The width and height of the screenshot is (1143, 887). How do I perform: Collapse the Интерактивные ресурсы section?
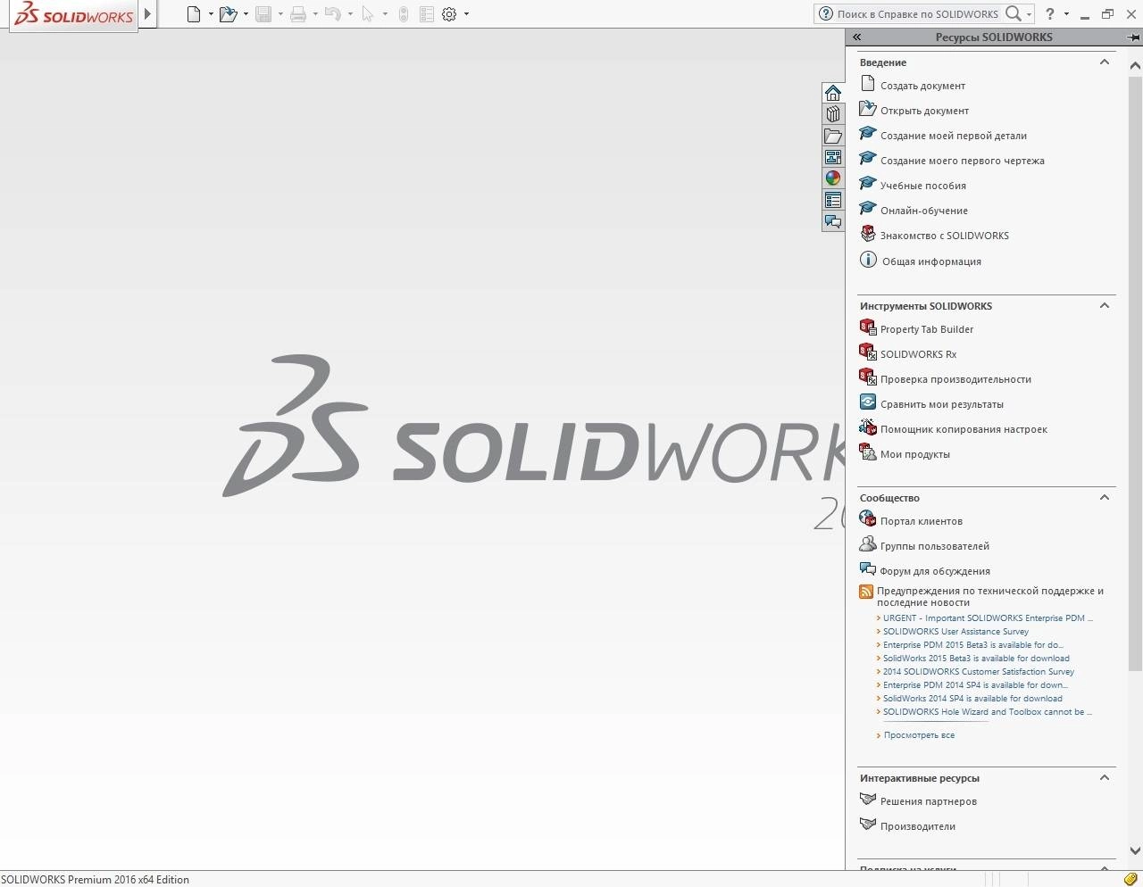[1105, 777]
